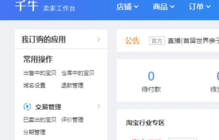Open 已卖出的宝贝
The height and width of the screenshot is (140, 219).
[40, 120]
